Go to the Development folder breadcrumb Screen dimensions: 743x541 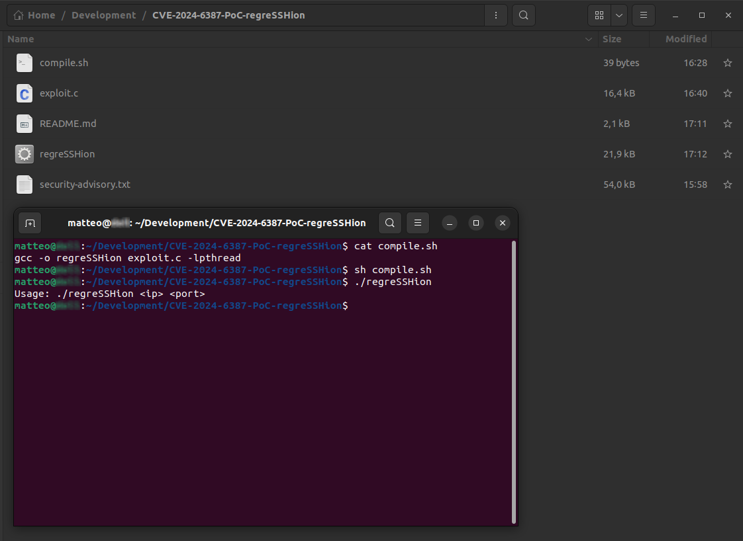click(x=104, y=15)
